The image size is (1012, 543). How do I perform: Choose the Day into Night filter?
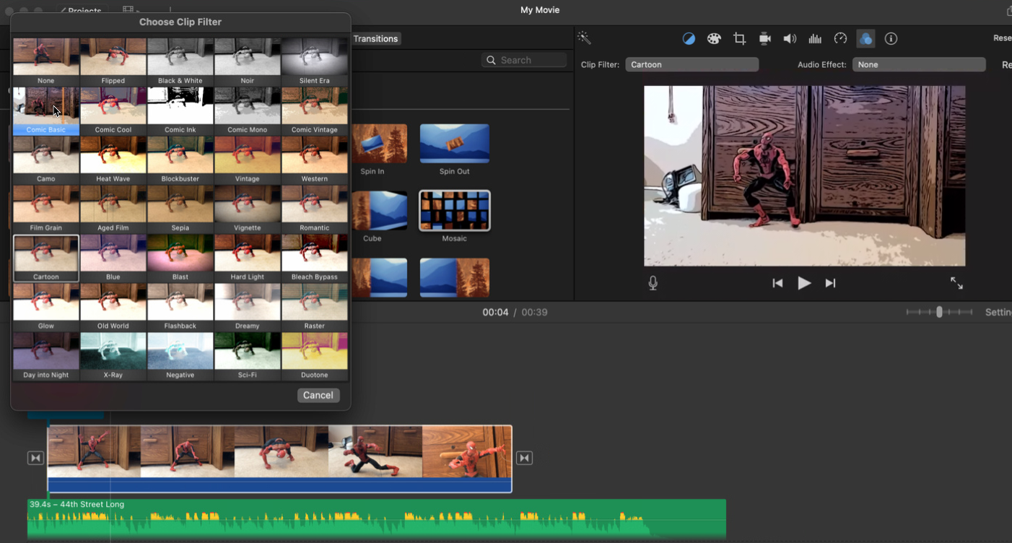click(x=46, y=357)
